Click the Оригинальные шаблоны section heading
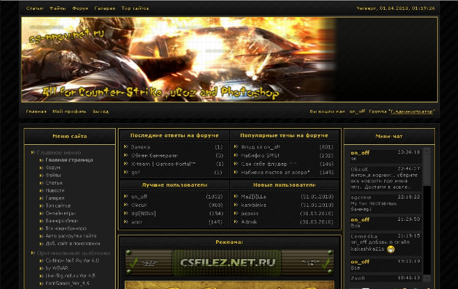The height and width of the screenshot is (289, 458). (74, 253)
